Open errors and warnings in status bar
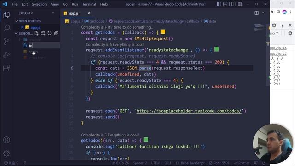 pos(11,163)
